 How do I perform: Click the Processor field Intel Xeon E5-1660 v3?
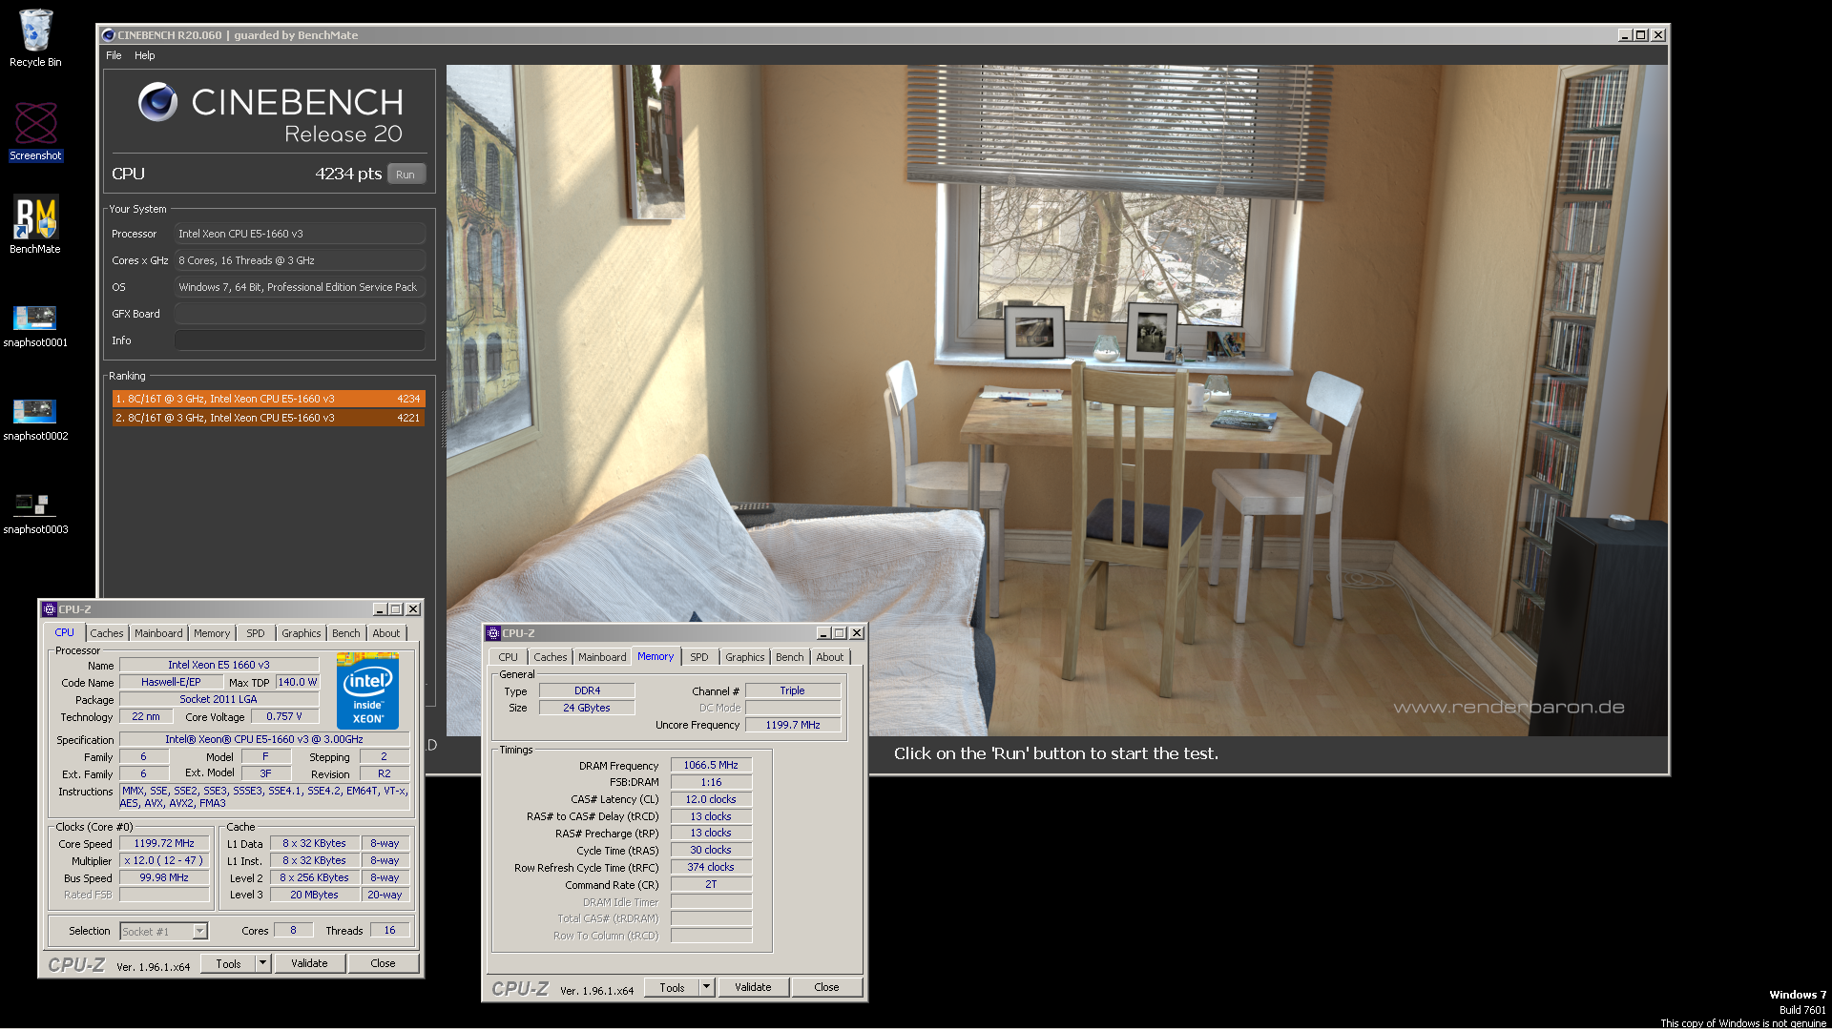pyautogui.click(x=300, y=234)
